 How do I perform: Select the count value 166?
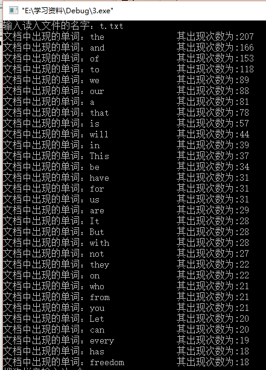coord(246,48)
